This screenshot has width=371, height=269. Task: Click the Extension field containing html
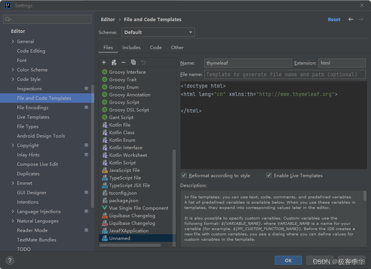coord(342,63)
